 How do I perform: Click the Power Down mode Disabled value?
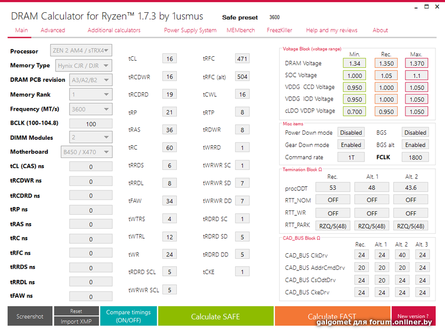(x=351, y=132)
